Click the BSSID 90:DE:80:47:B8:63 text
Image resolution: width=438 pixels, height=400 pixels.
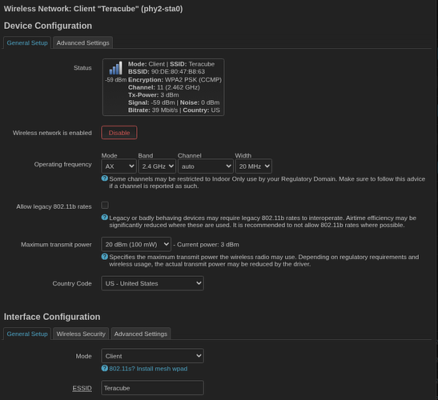tap(167, 72)
